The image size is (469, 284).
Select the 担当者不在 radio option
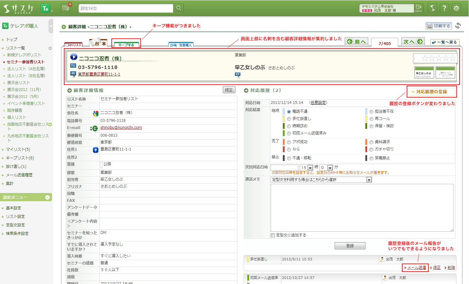[x=371, y=112]
